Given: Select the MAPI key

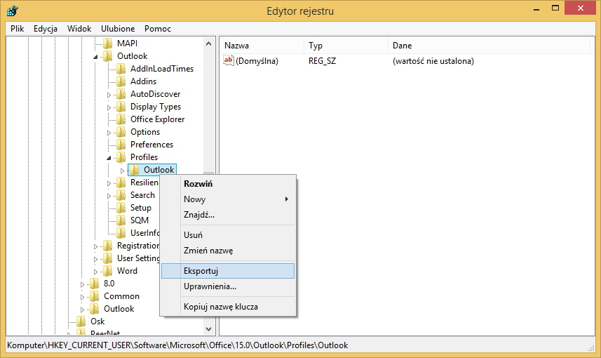Looking at the screenshot, I should point(127,44).
